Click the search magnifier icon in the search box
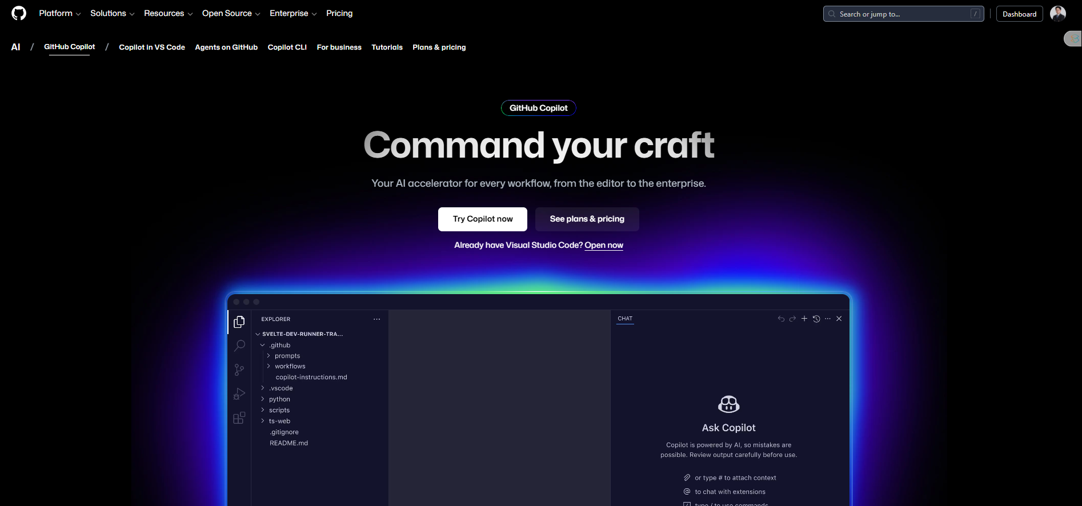 (832, 14)
